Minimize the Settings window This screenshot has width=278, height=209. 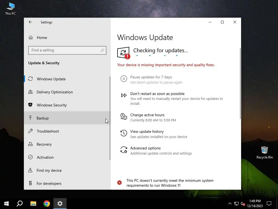210,22
